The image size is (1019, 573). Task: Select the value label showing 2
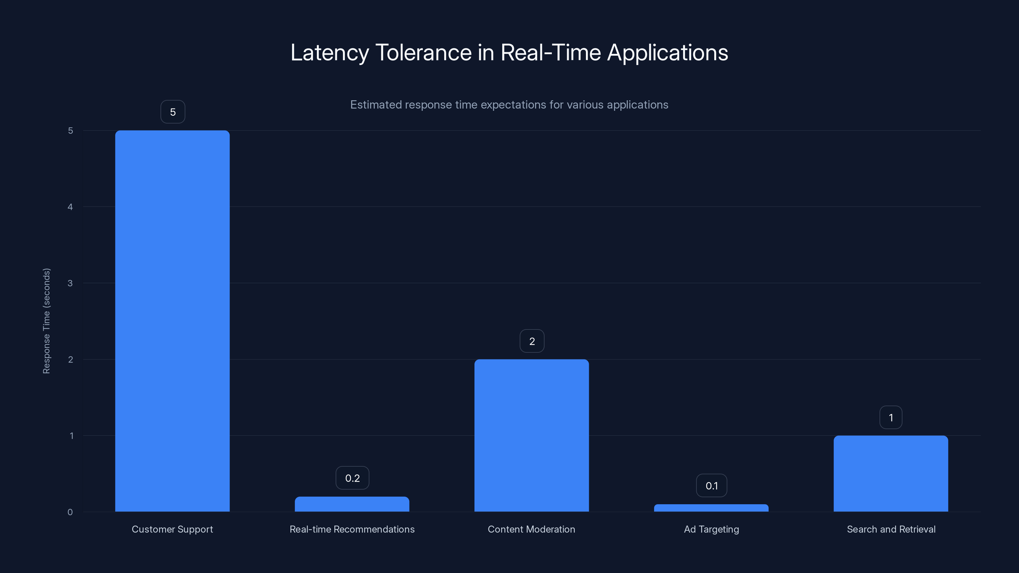[532, 341]
